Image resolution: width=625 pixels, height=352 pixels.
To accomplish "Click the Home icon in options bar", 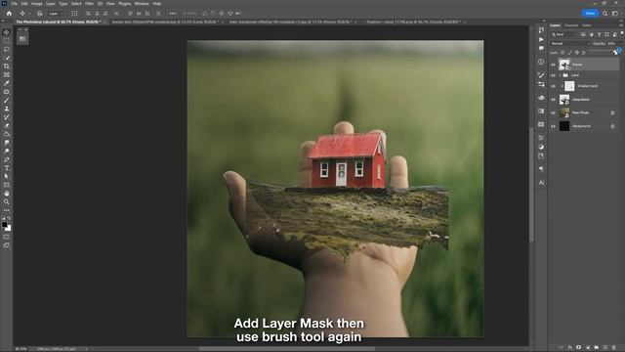I will [9, 13].
